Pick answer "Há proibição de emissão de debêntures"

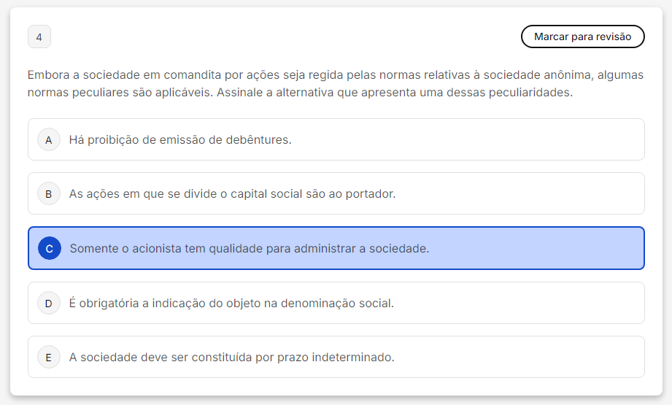point(180,139)
